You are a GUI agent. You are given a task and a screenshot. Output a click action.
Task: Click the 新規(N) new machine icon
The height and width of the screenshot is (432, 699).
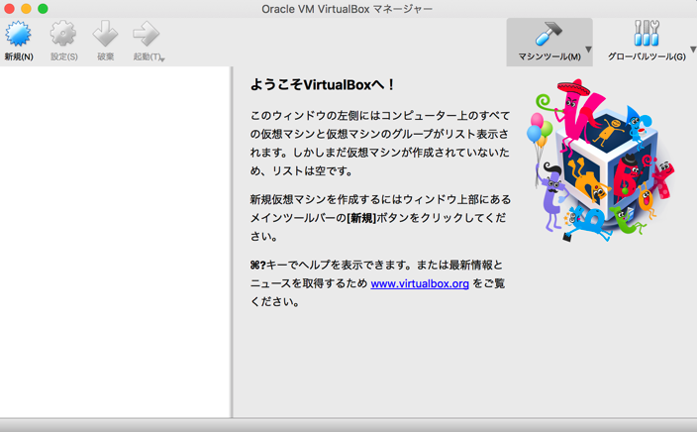[18, 34]
